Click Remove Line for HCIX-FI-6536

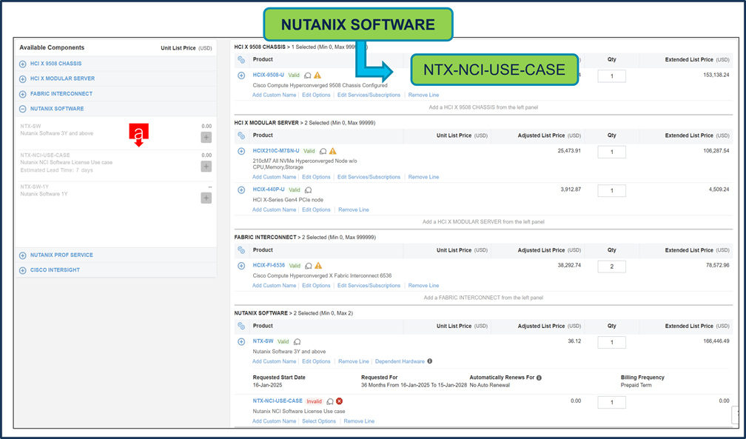coord(423,285)
